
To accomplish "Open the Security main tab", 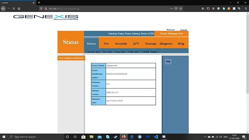I will (x=121, y=43).
